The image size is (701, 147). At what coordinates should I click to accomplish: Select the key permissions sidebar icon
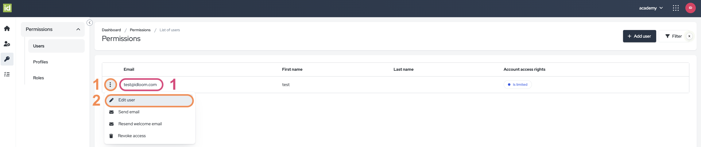7,59
